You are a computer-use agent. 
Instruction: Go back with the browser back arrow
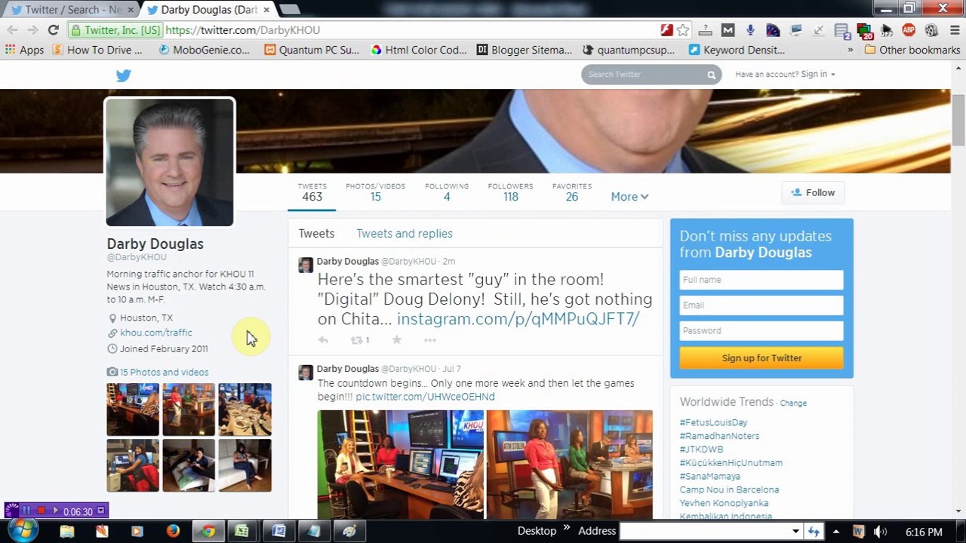click(x=12, y=30)
